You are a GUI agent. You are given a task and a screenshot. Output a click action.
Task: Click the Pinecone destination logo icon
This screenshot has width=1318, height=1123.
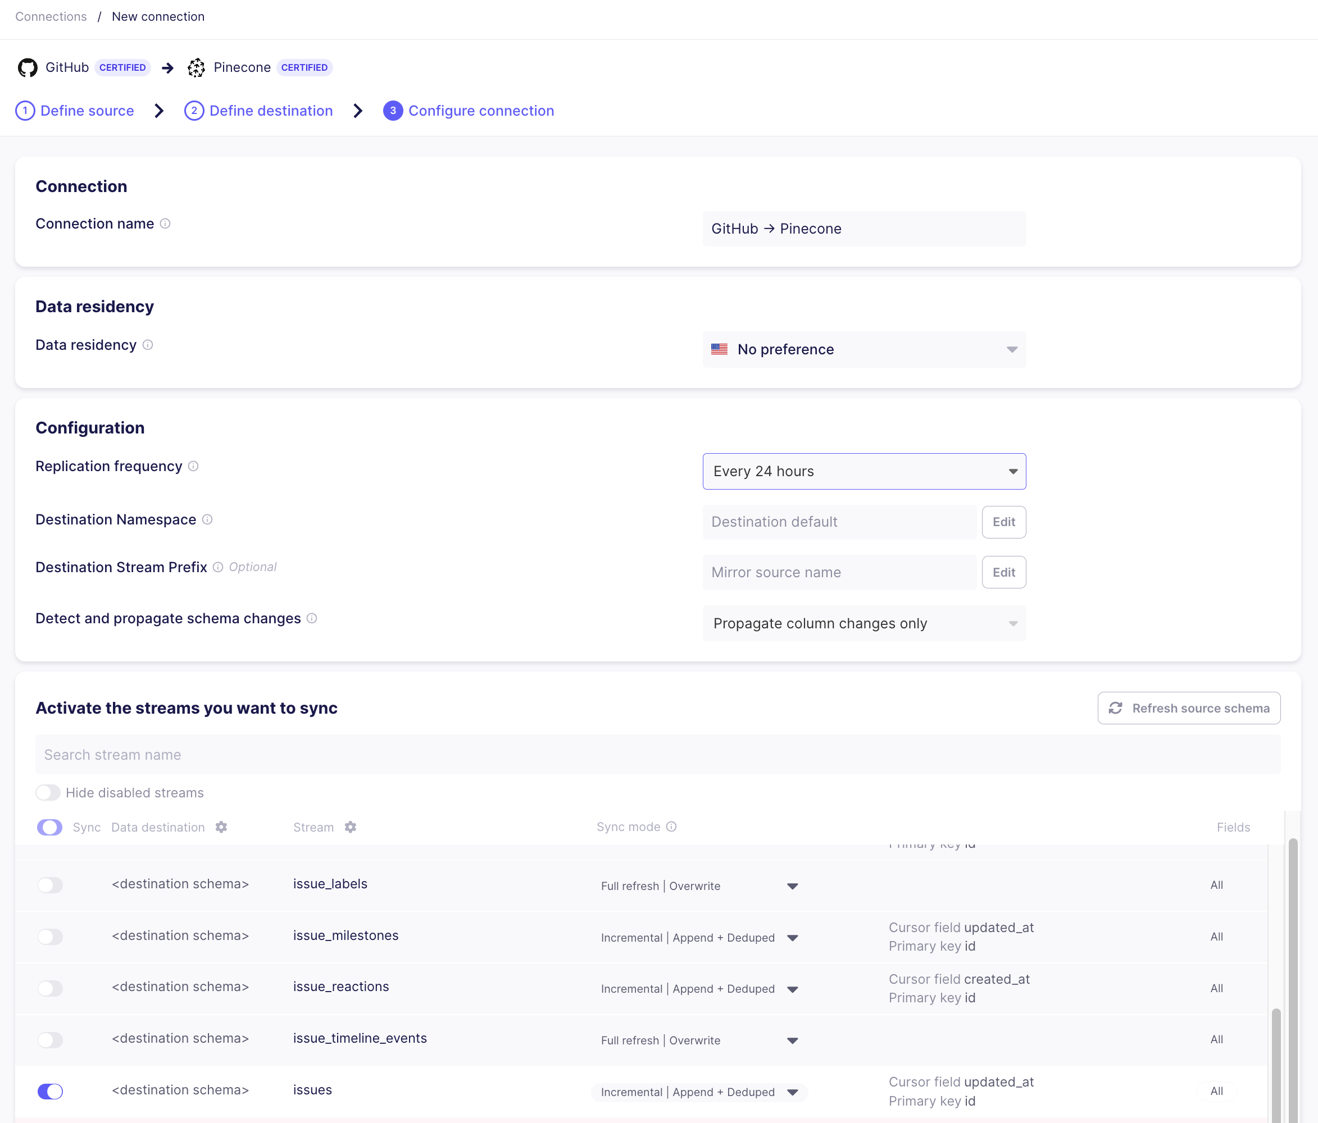pos(197,67)
